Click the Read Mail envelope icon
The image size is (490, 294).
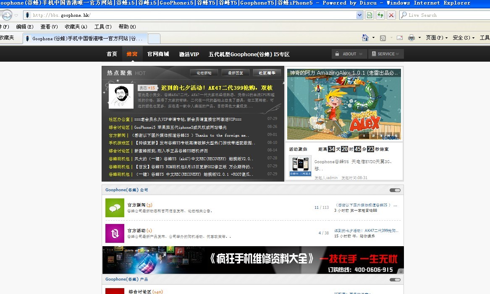(400, 38)
